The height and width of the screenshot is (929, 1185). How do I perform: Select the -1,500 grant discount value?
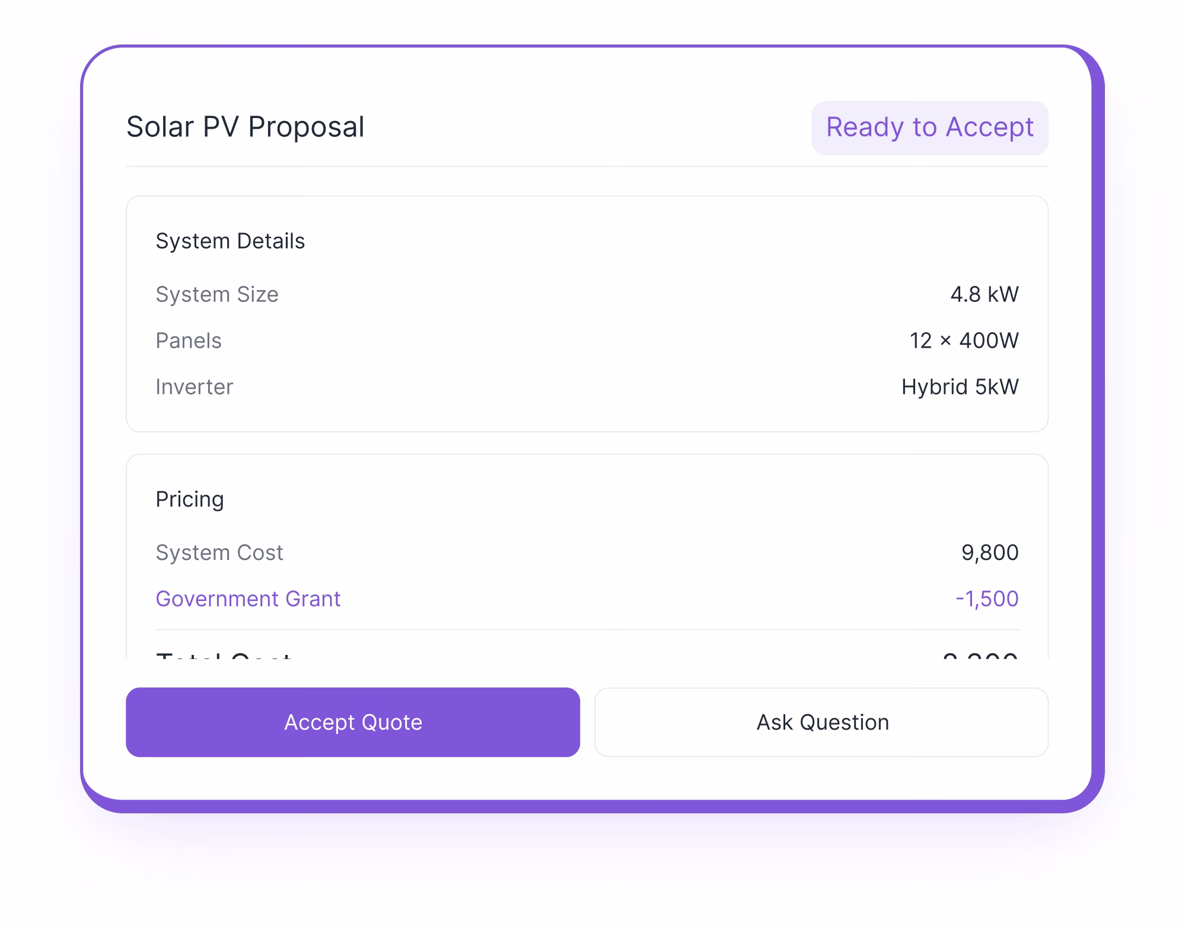point(986,599)
